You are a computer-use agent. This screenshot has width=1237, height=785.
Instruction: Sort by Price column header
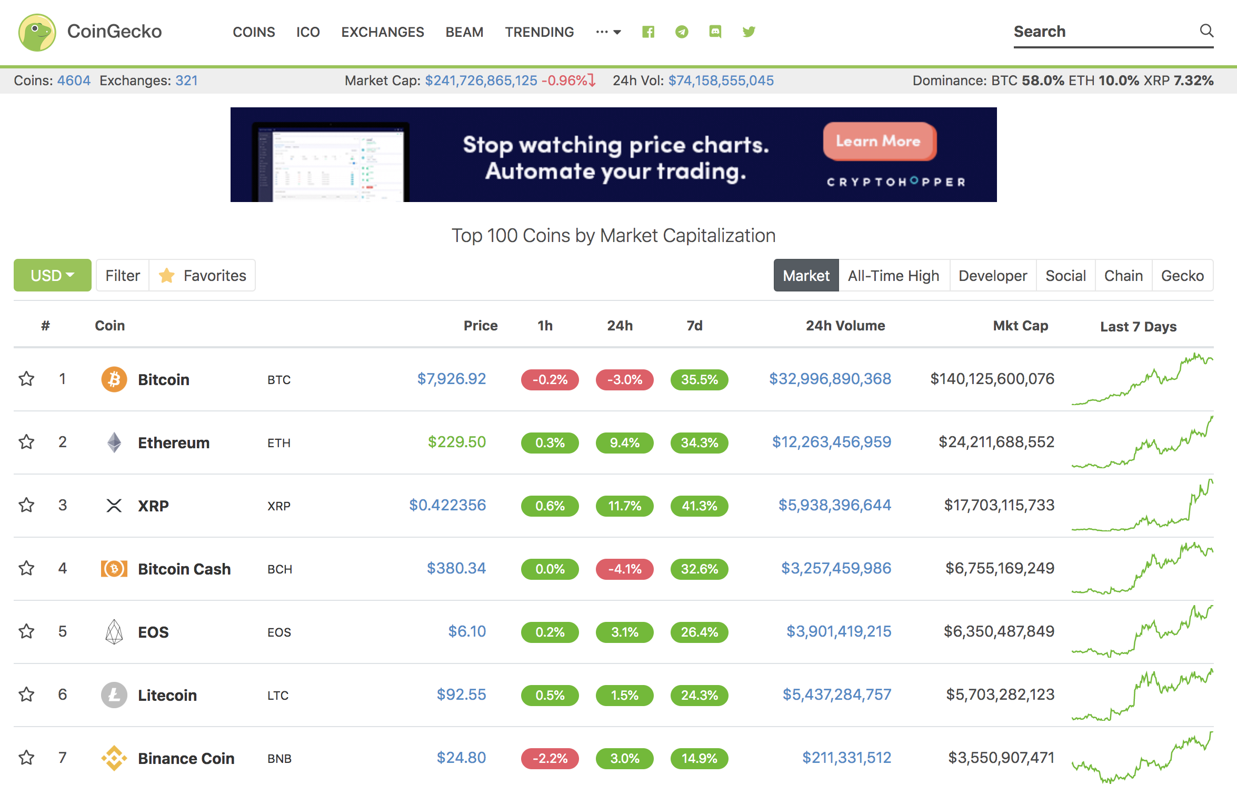[x=481, y=326]
